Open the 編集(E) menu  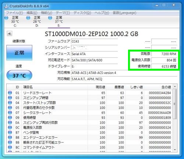tap(32, 13)
